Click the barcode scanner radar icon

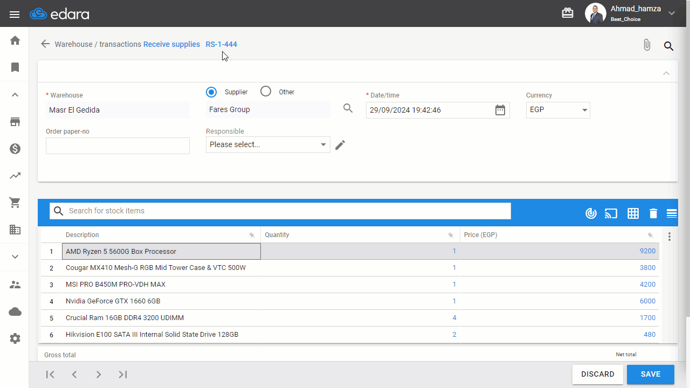tap(591, 213)
